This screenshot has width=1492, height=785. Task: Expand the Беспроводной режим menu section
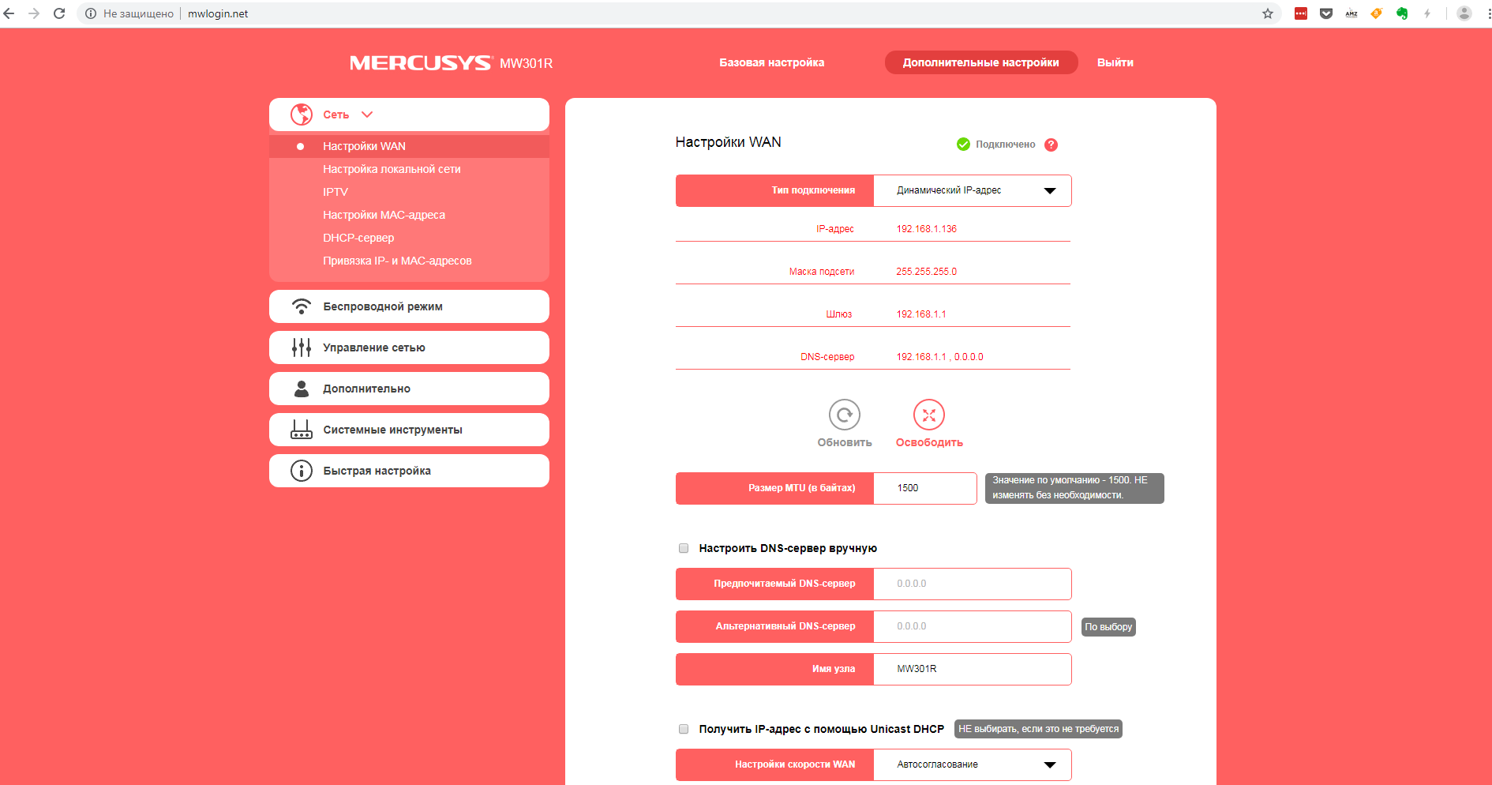coord(409,306)
